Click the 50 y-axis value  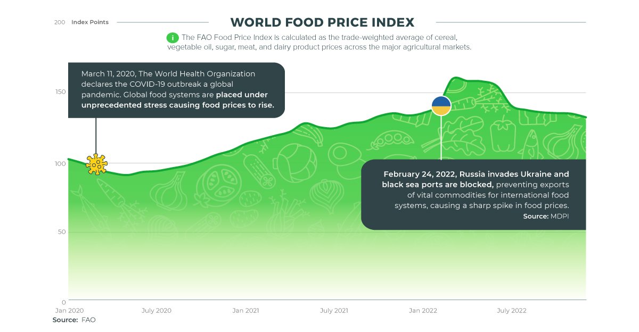61,232
